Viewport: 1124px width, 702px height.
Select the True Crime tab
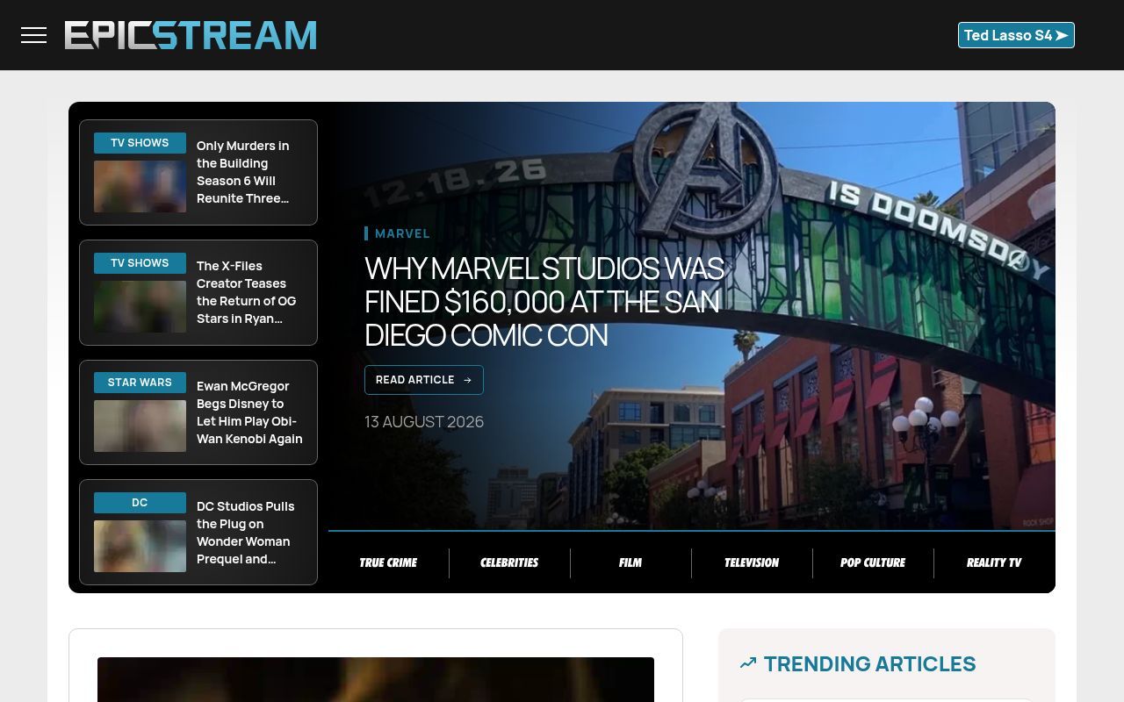pos(388,562)
